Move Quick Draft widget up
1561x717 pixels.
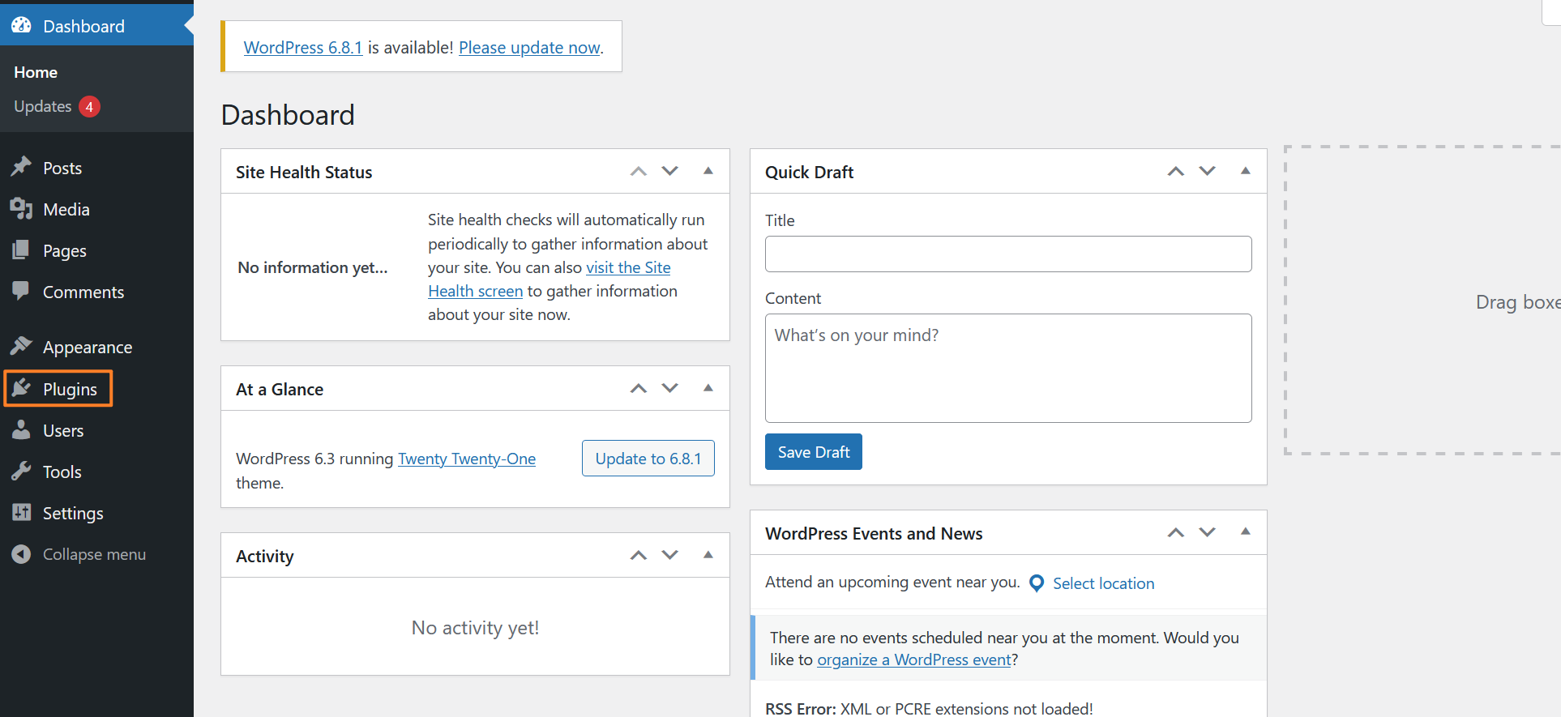(1176, 171)
